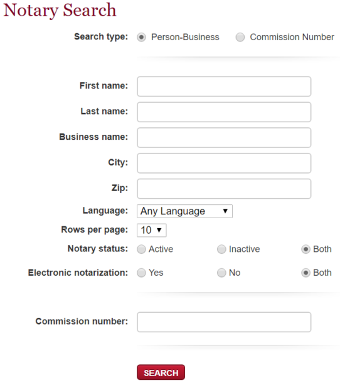Image resolution: width=345 pixels, height=383 pixels.
Task: Click into the City input field
Action: (224, 163)
